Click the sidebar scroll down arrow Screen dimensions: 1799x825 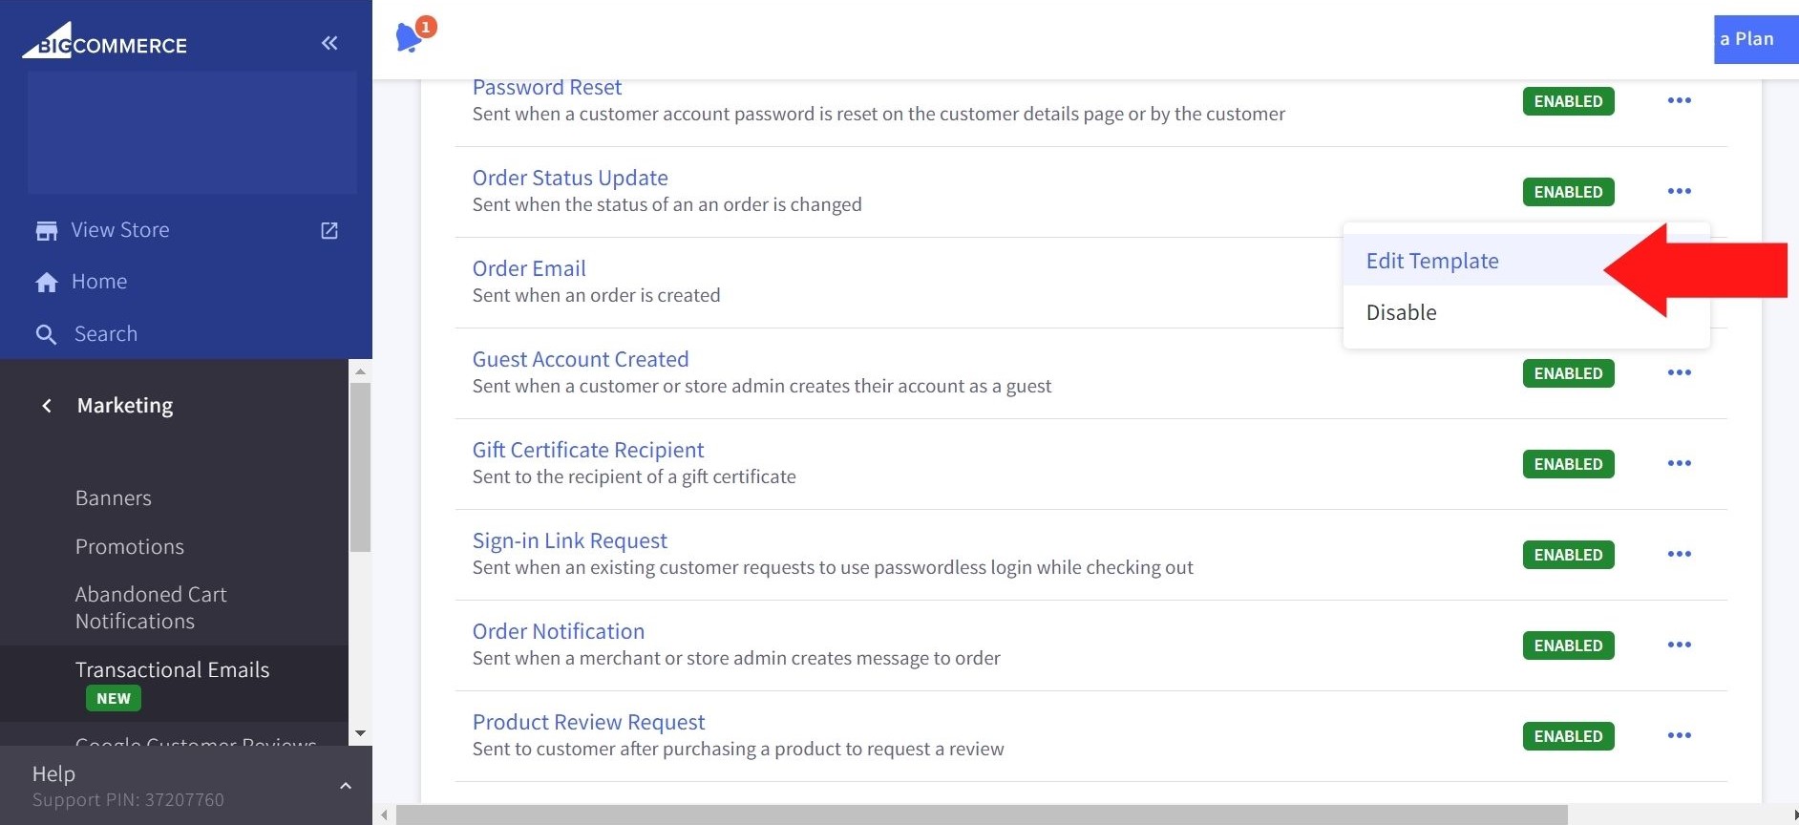click(x=360, y=733)
